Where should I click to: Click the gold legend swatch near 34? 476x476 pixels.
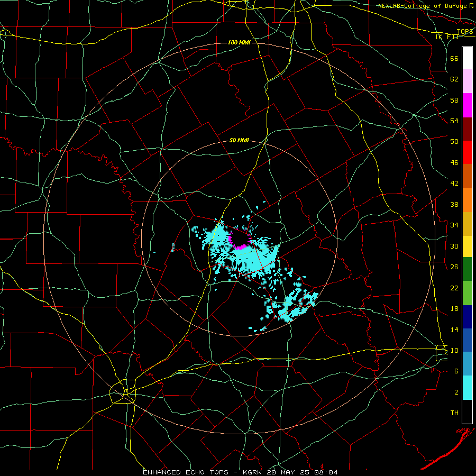pos(467,224)
